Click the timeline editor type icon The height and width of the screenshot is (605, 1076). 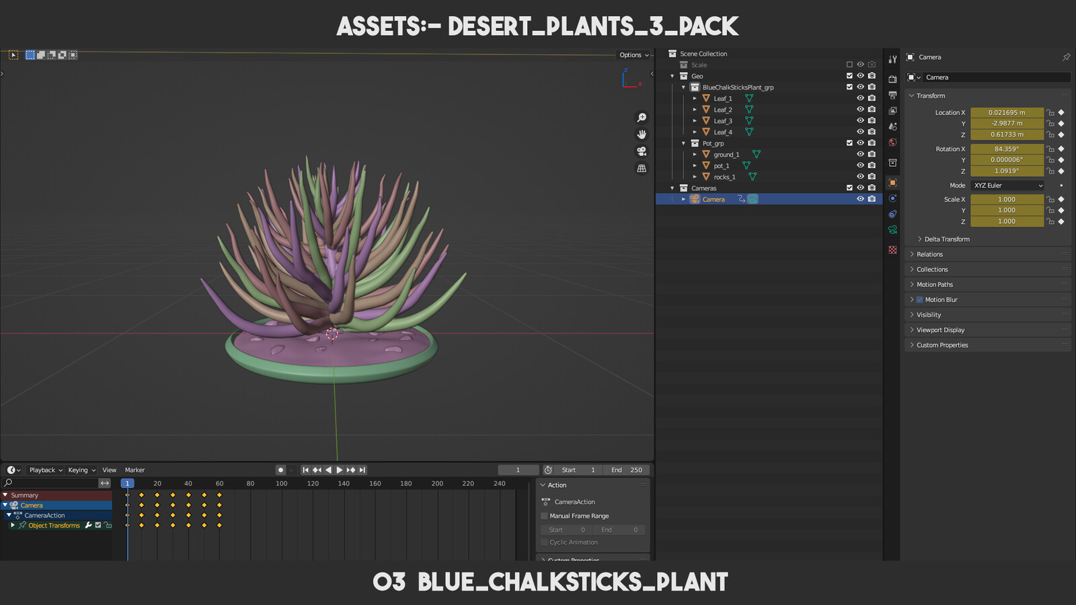13,470
